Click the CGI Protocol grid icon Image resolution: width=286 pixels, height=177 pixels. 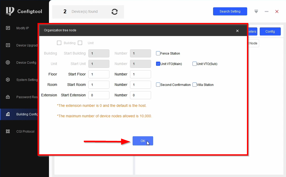coord(8,131)
